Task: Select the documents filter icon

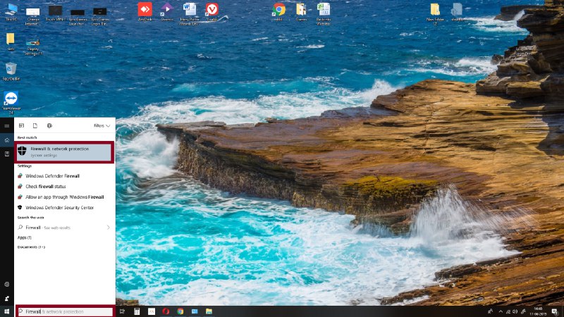Action: coord(35,125)
